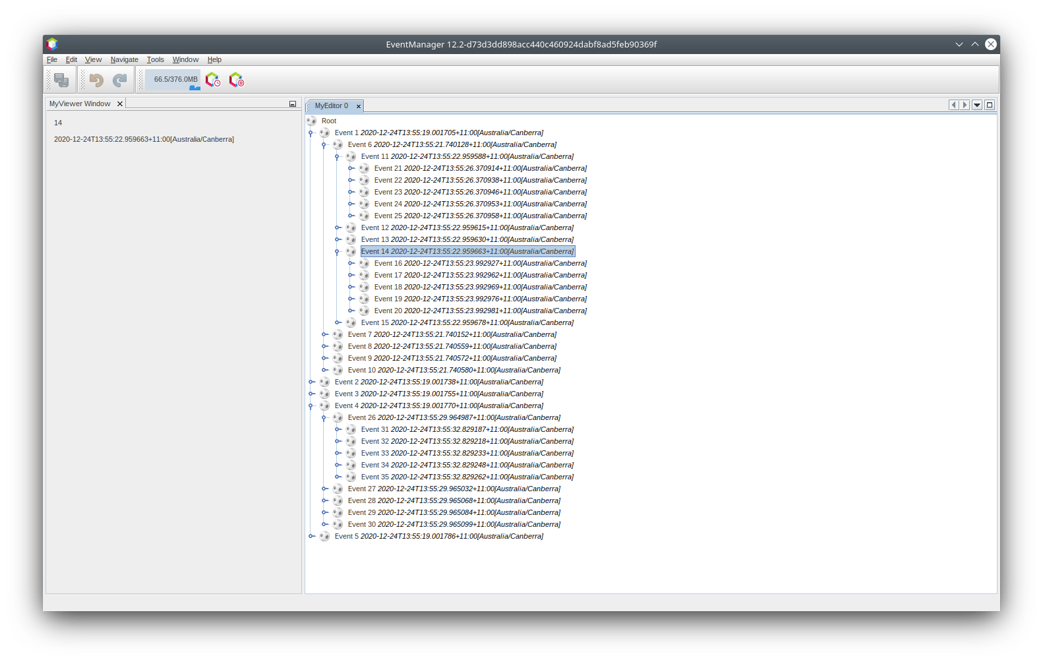Expand the Event 2 tree node

[x=311, y=382]
